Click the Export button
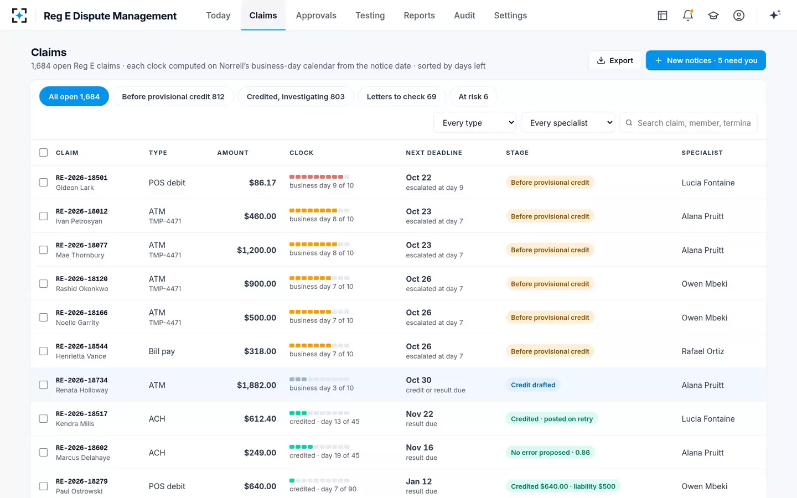This screenshot has height=498, width=797. coord(615,60)
